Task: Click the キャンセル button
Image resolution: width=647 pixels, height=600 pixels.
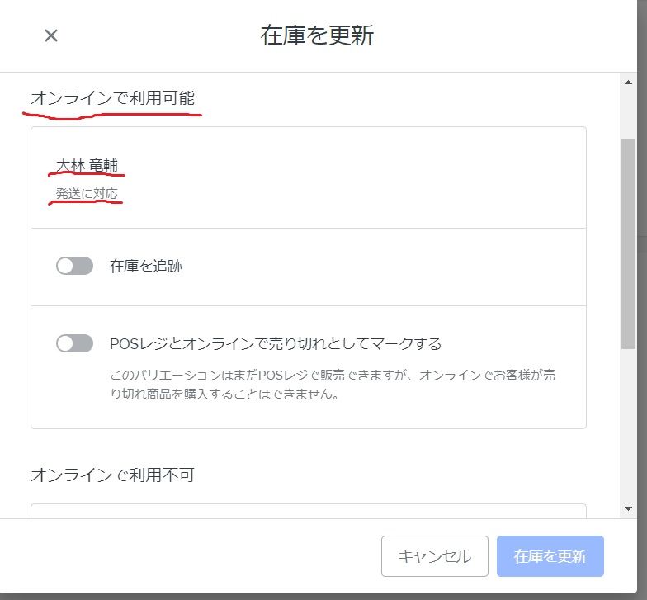Action: [x=434, y=556]
